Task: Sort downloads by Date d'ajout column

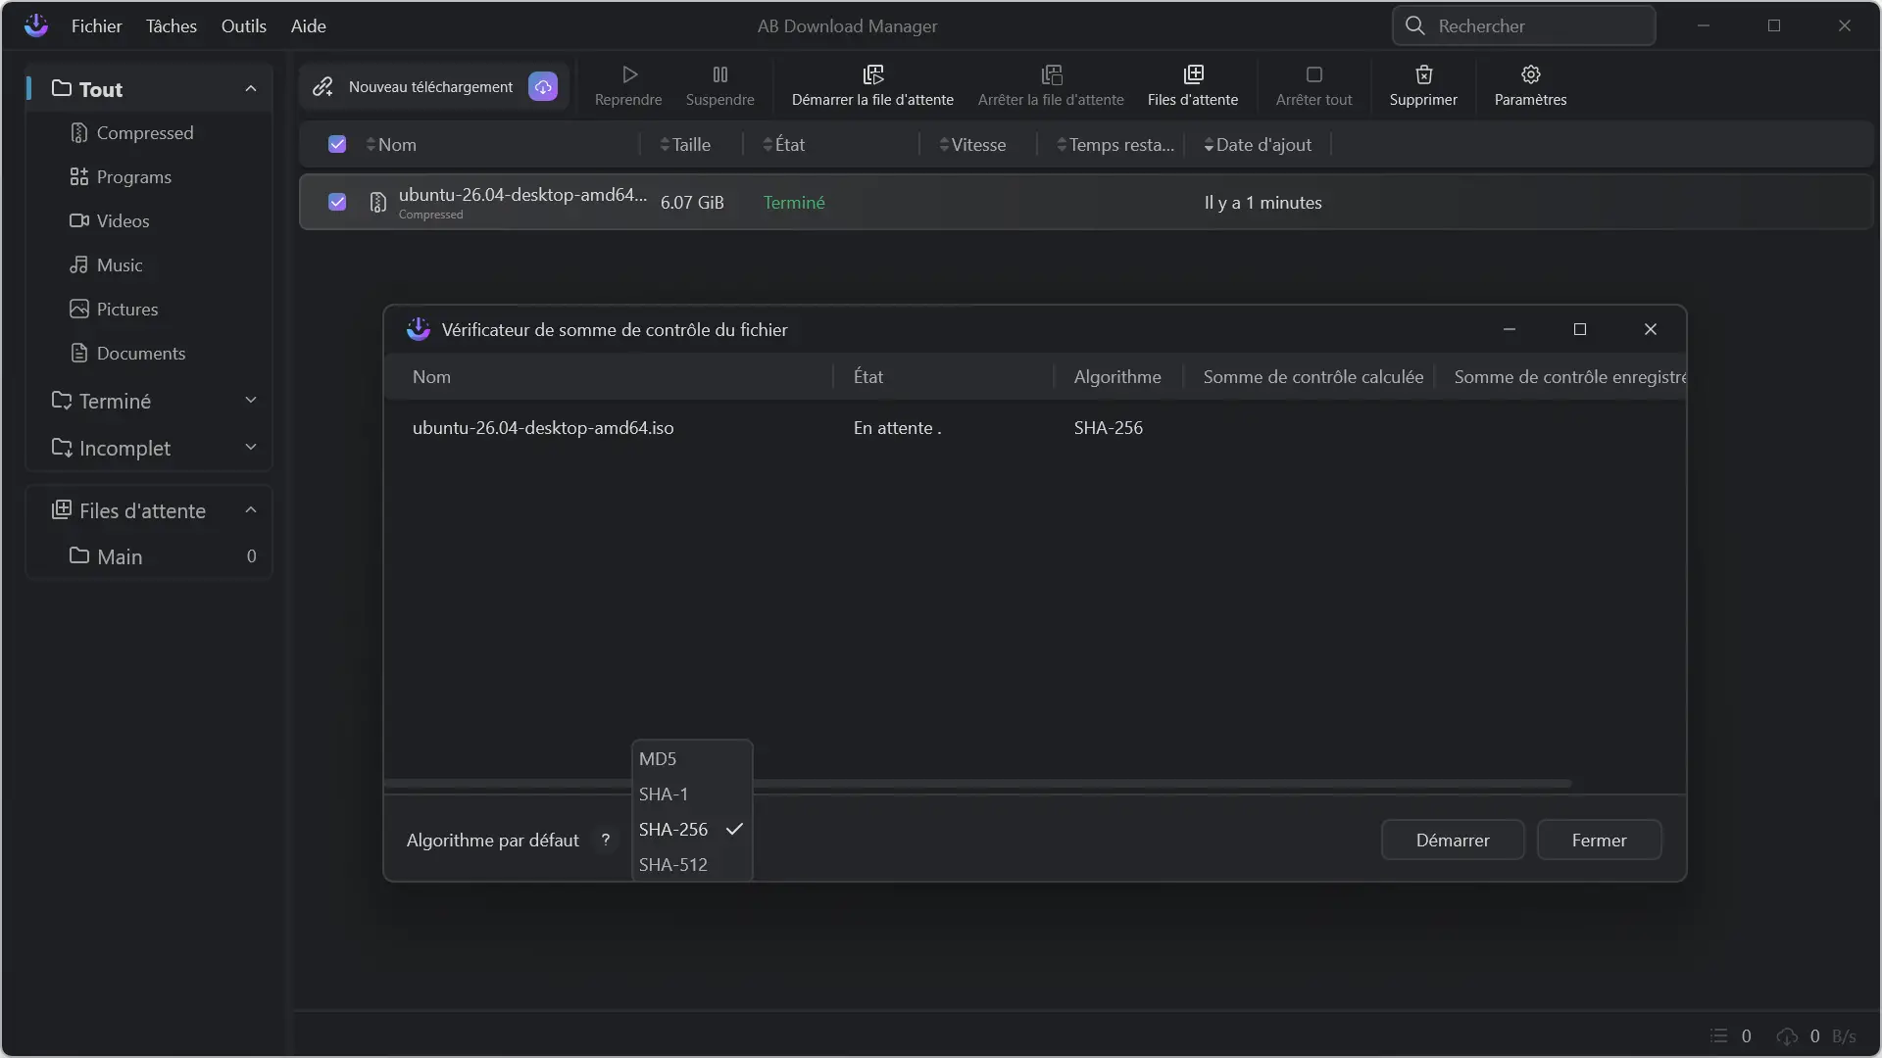Action: (x=1258, y=144)
